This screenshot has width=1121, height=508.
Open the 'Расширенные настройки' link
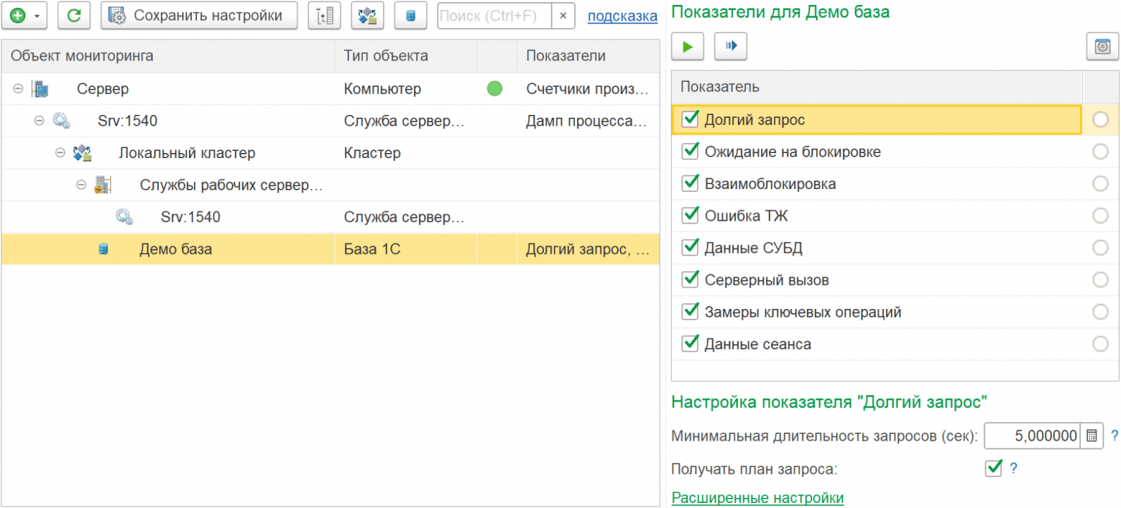[757, 498]
